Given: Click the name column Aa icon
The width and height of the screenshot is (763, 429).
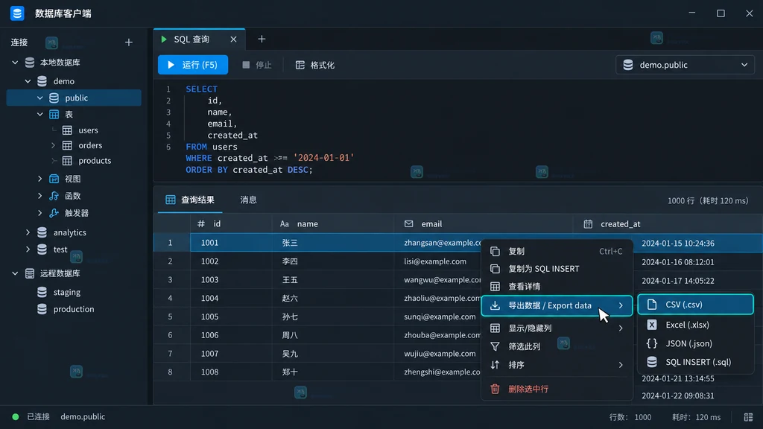Looking at the screenshot, I should (x=285, y=223).
